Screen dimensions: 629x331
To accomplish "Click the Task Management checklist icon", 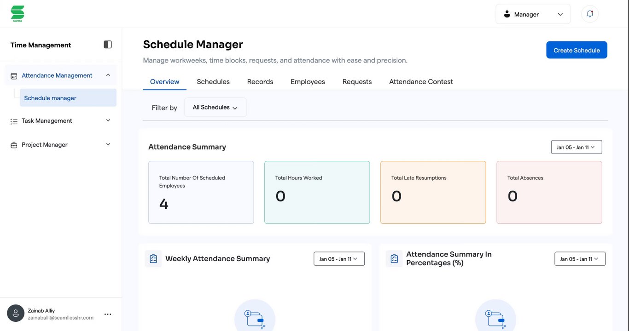I will click(x=14, y=121).
